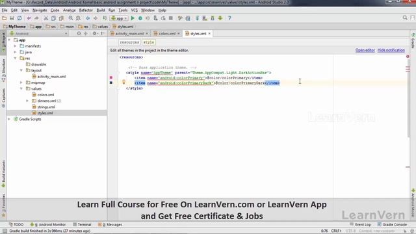The height and width of the screenshot is (234, 416).
Task: Open the Refactor menu
Action: [x=86, y=10]
